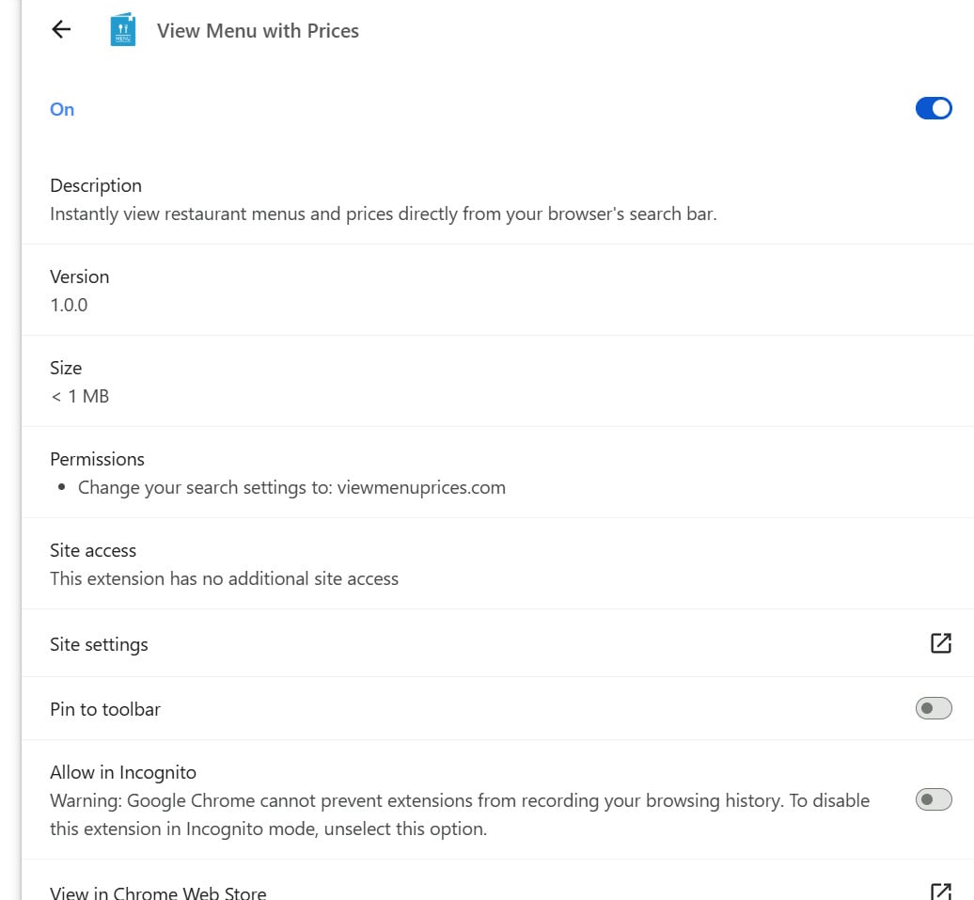Image resolution: width=974 pixels, height=900 pixels.
Task: Open Site settings external link icon
Action: pyautogui.click(x=940, y=643)
